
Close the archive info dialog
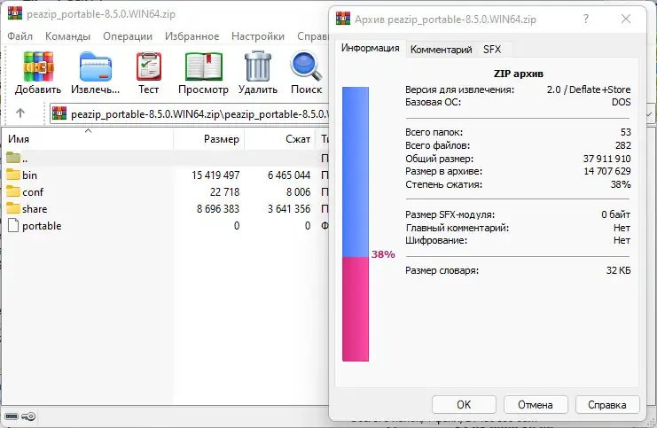pos(626,19)
